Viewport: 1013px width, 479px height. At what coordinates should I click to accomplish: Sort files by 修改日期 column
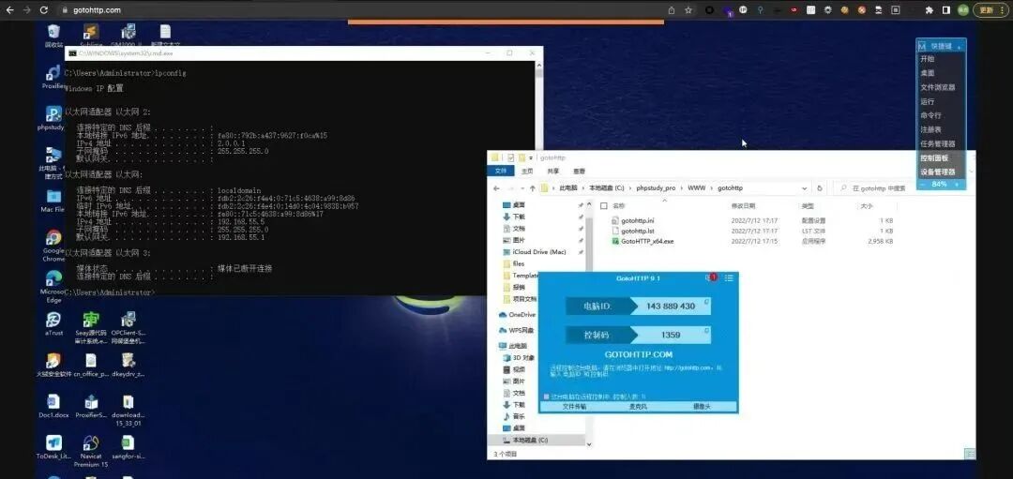pos(743,206)
